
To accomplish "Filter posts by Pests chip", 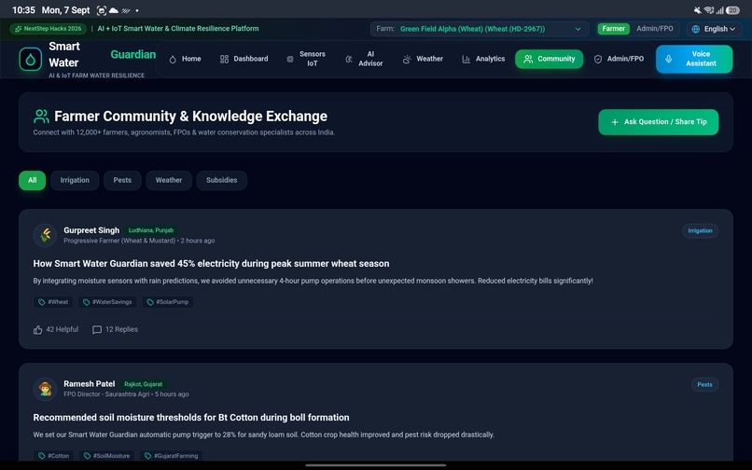I will point(122,180).
